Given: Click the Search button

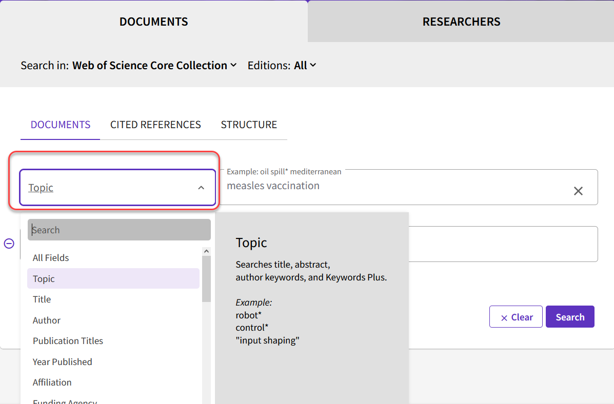Looking at the screenshot, I should pos(570,317).
